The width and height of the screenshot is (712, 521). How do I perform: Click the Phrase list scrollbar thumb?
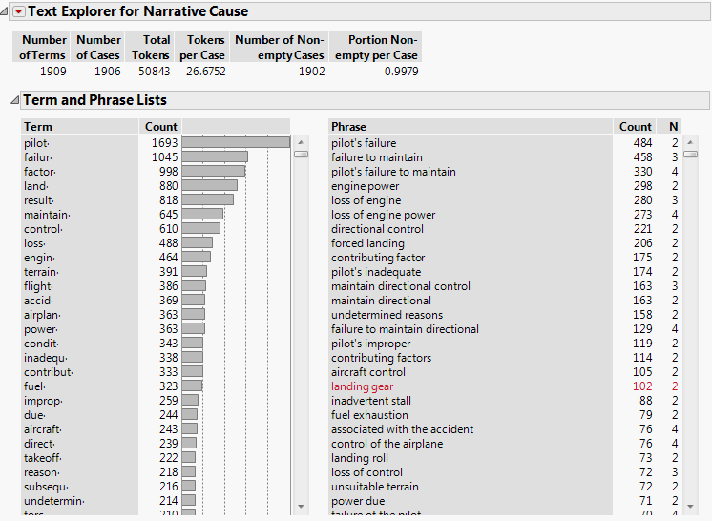pyautogui.click(x=691, y=153)
